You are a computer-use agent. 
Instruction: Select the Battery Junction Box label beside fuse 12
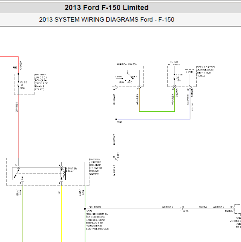pos(41,82)
